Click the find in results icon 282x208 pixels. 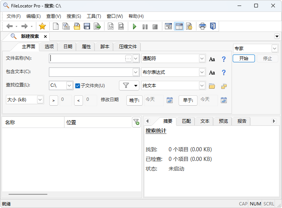click(x=110, y=26)
